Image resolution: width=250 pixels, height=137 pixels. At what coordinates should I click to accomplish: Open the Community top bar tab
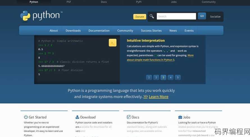click(208, 2)
